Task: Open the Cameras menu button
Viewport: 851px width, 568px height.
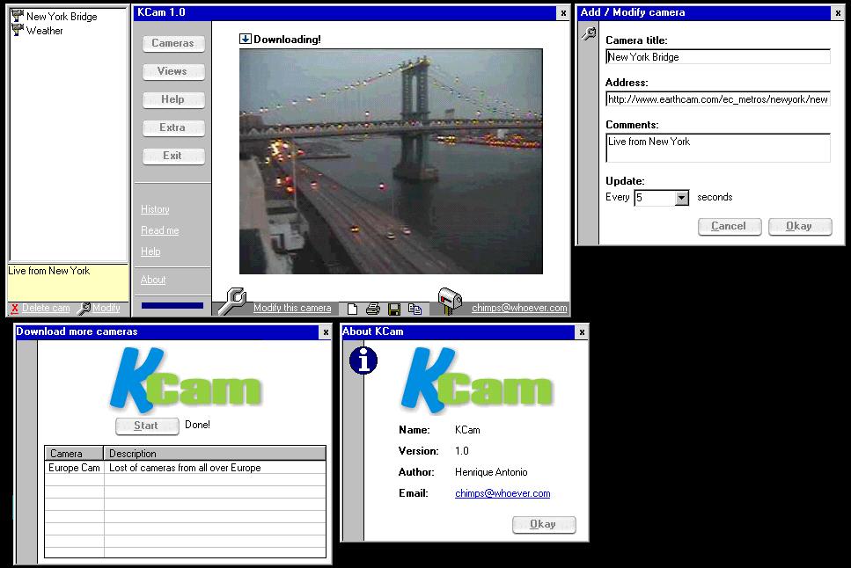Action: [x=172, y=43]
